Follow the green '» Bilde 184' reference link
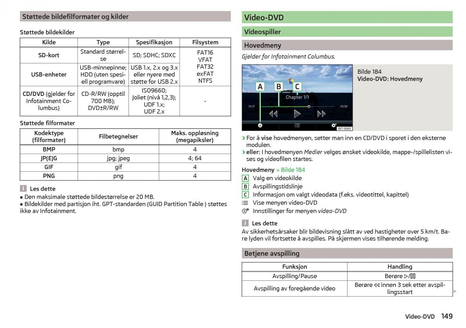This screenshot has height=328, width=466. (290, 170)
